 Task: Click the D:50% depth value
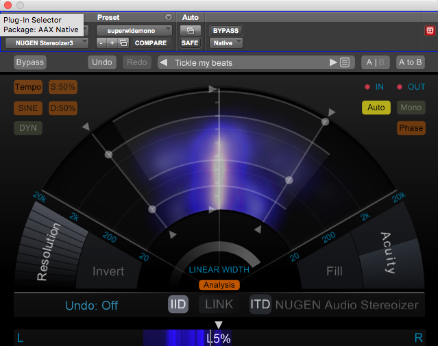63,108
